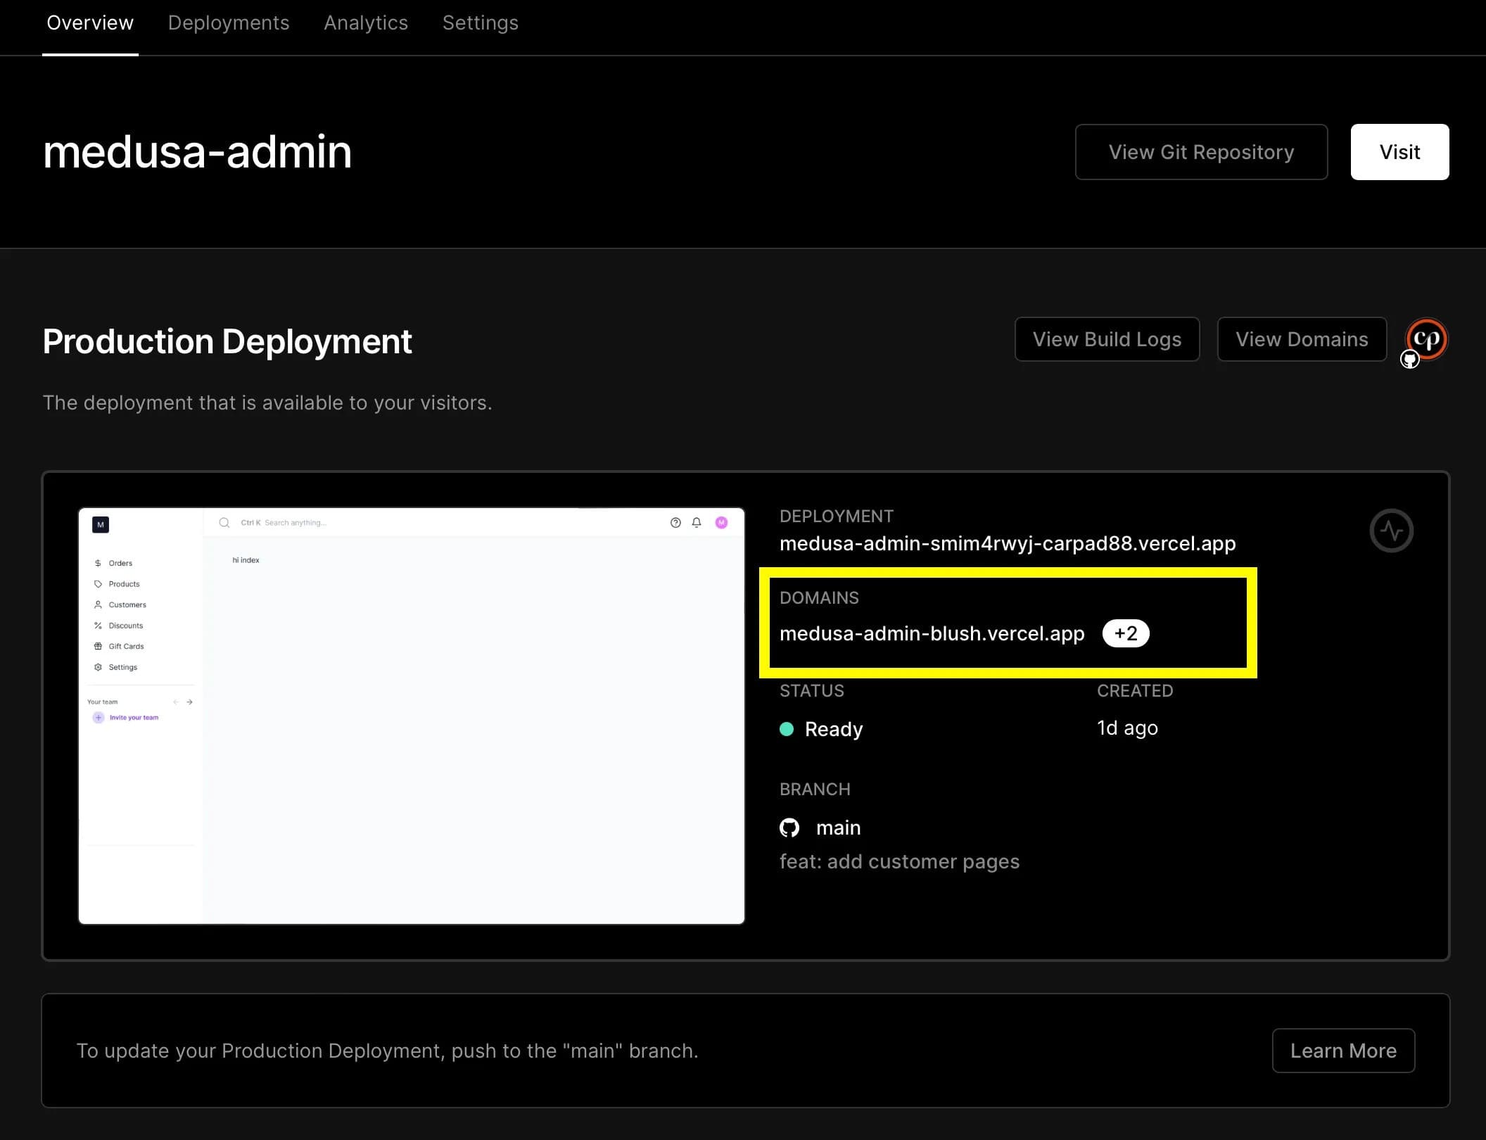Click the GitHub icon beside main branch
Screen dimensions: 1486x1140
pos(789,828)
